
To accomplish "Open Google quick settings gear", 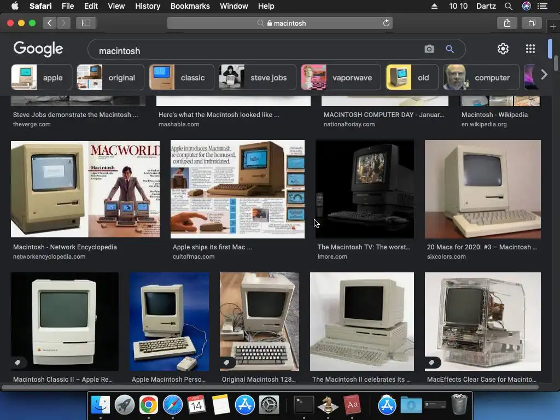I will click(503, 49).
